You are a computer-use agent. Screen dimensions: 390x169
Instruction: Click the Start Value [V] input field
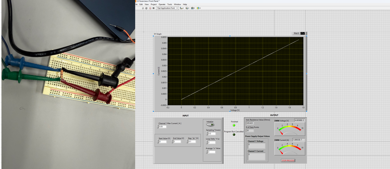click(163, 142)
